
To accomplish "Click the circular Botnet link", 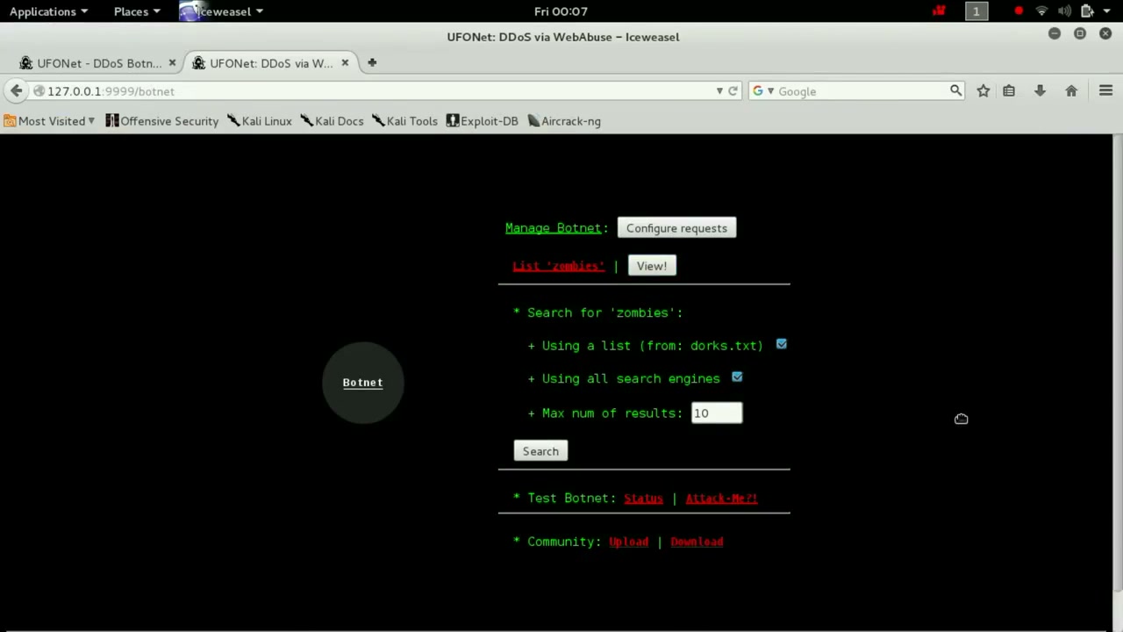I will click(x=362, y=383).
